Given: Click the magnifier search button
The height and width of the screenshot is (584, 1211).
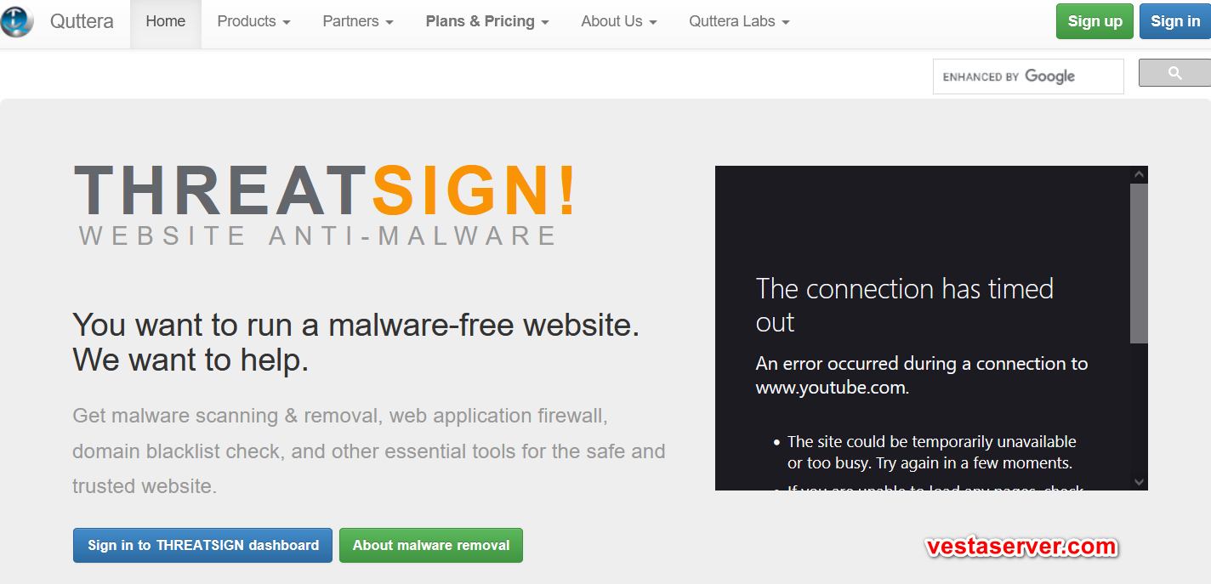Looking at the screenshot, I should tap(1175, 73).
